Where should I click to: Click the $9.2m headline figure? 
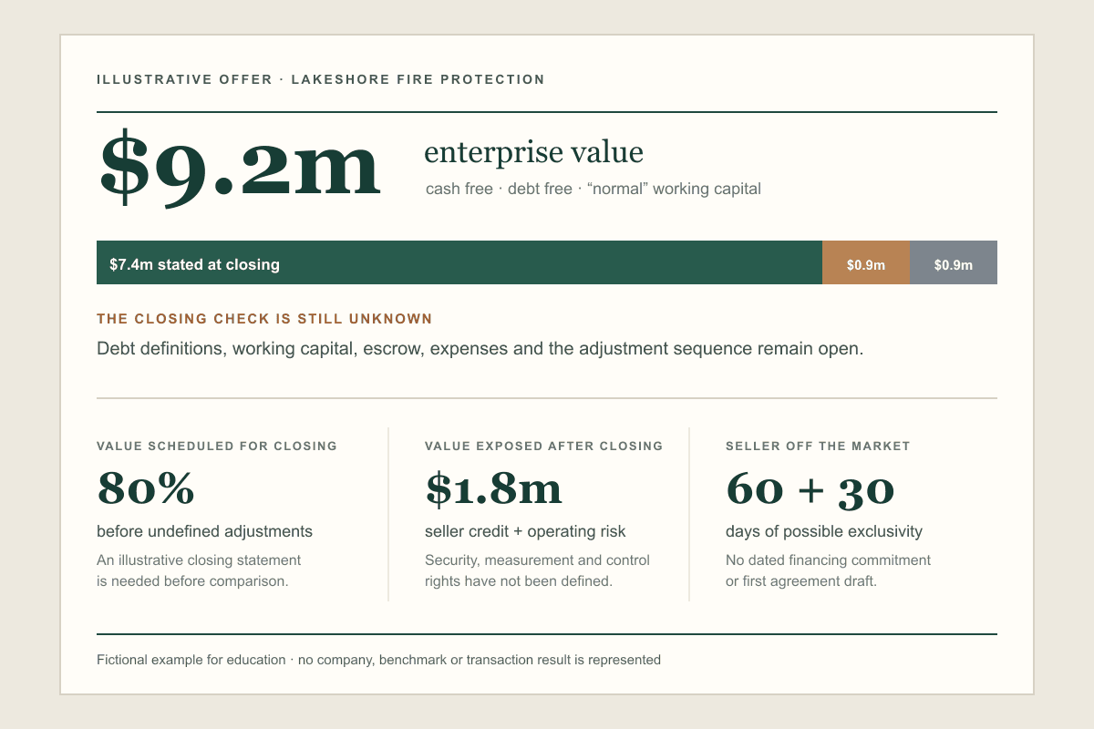pos(240,166)
